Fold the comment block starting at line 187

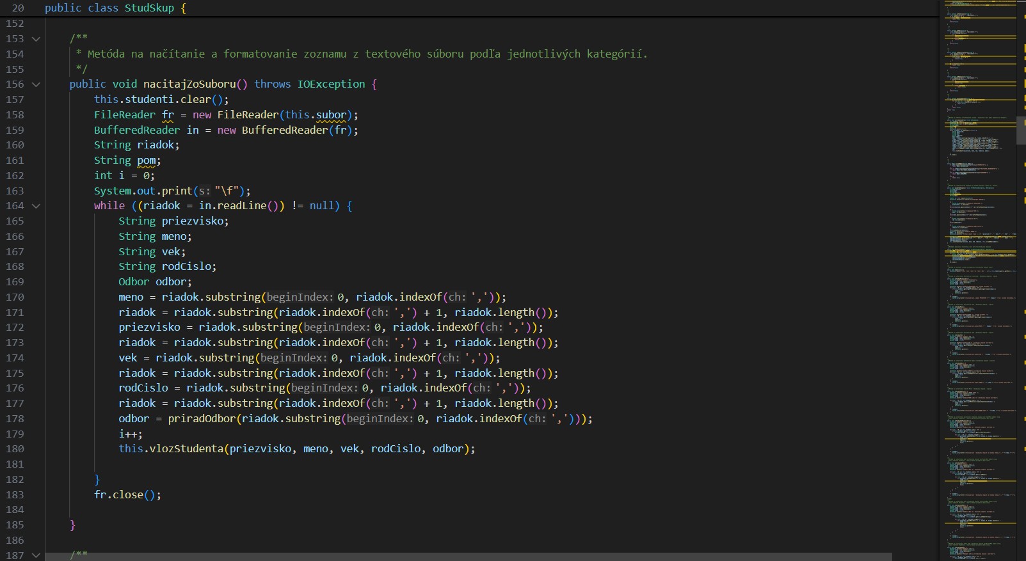(x=36, y=555)
